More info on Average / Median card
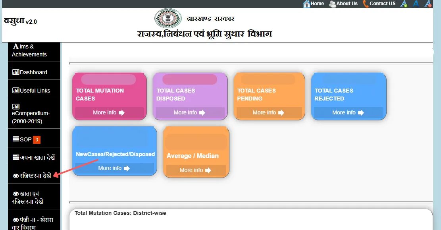The height and width of the screenshot is (230, 441). (x=195, y=170)
